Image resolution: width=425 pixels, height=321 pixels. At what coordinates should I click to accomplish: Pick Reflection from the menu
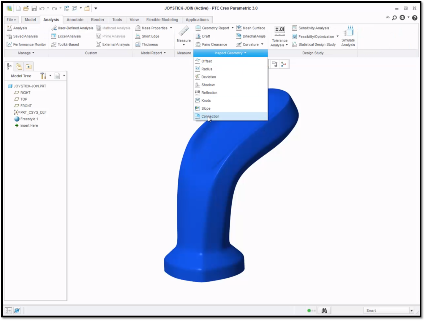230,93
